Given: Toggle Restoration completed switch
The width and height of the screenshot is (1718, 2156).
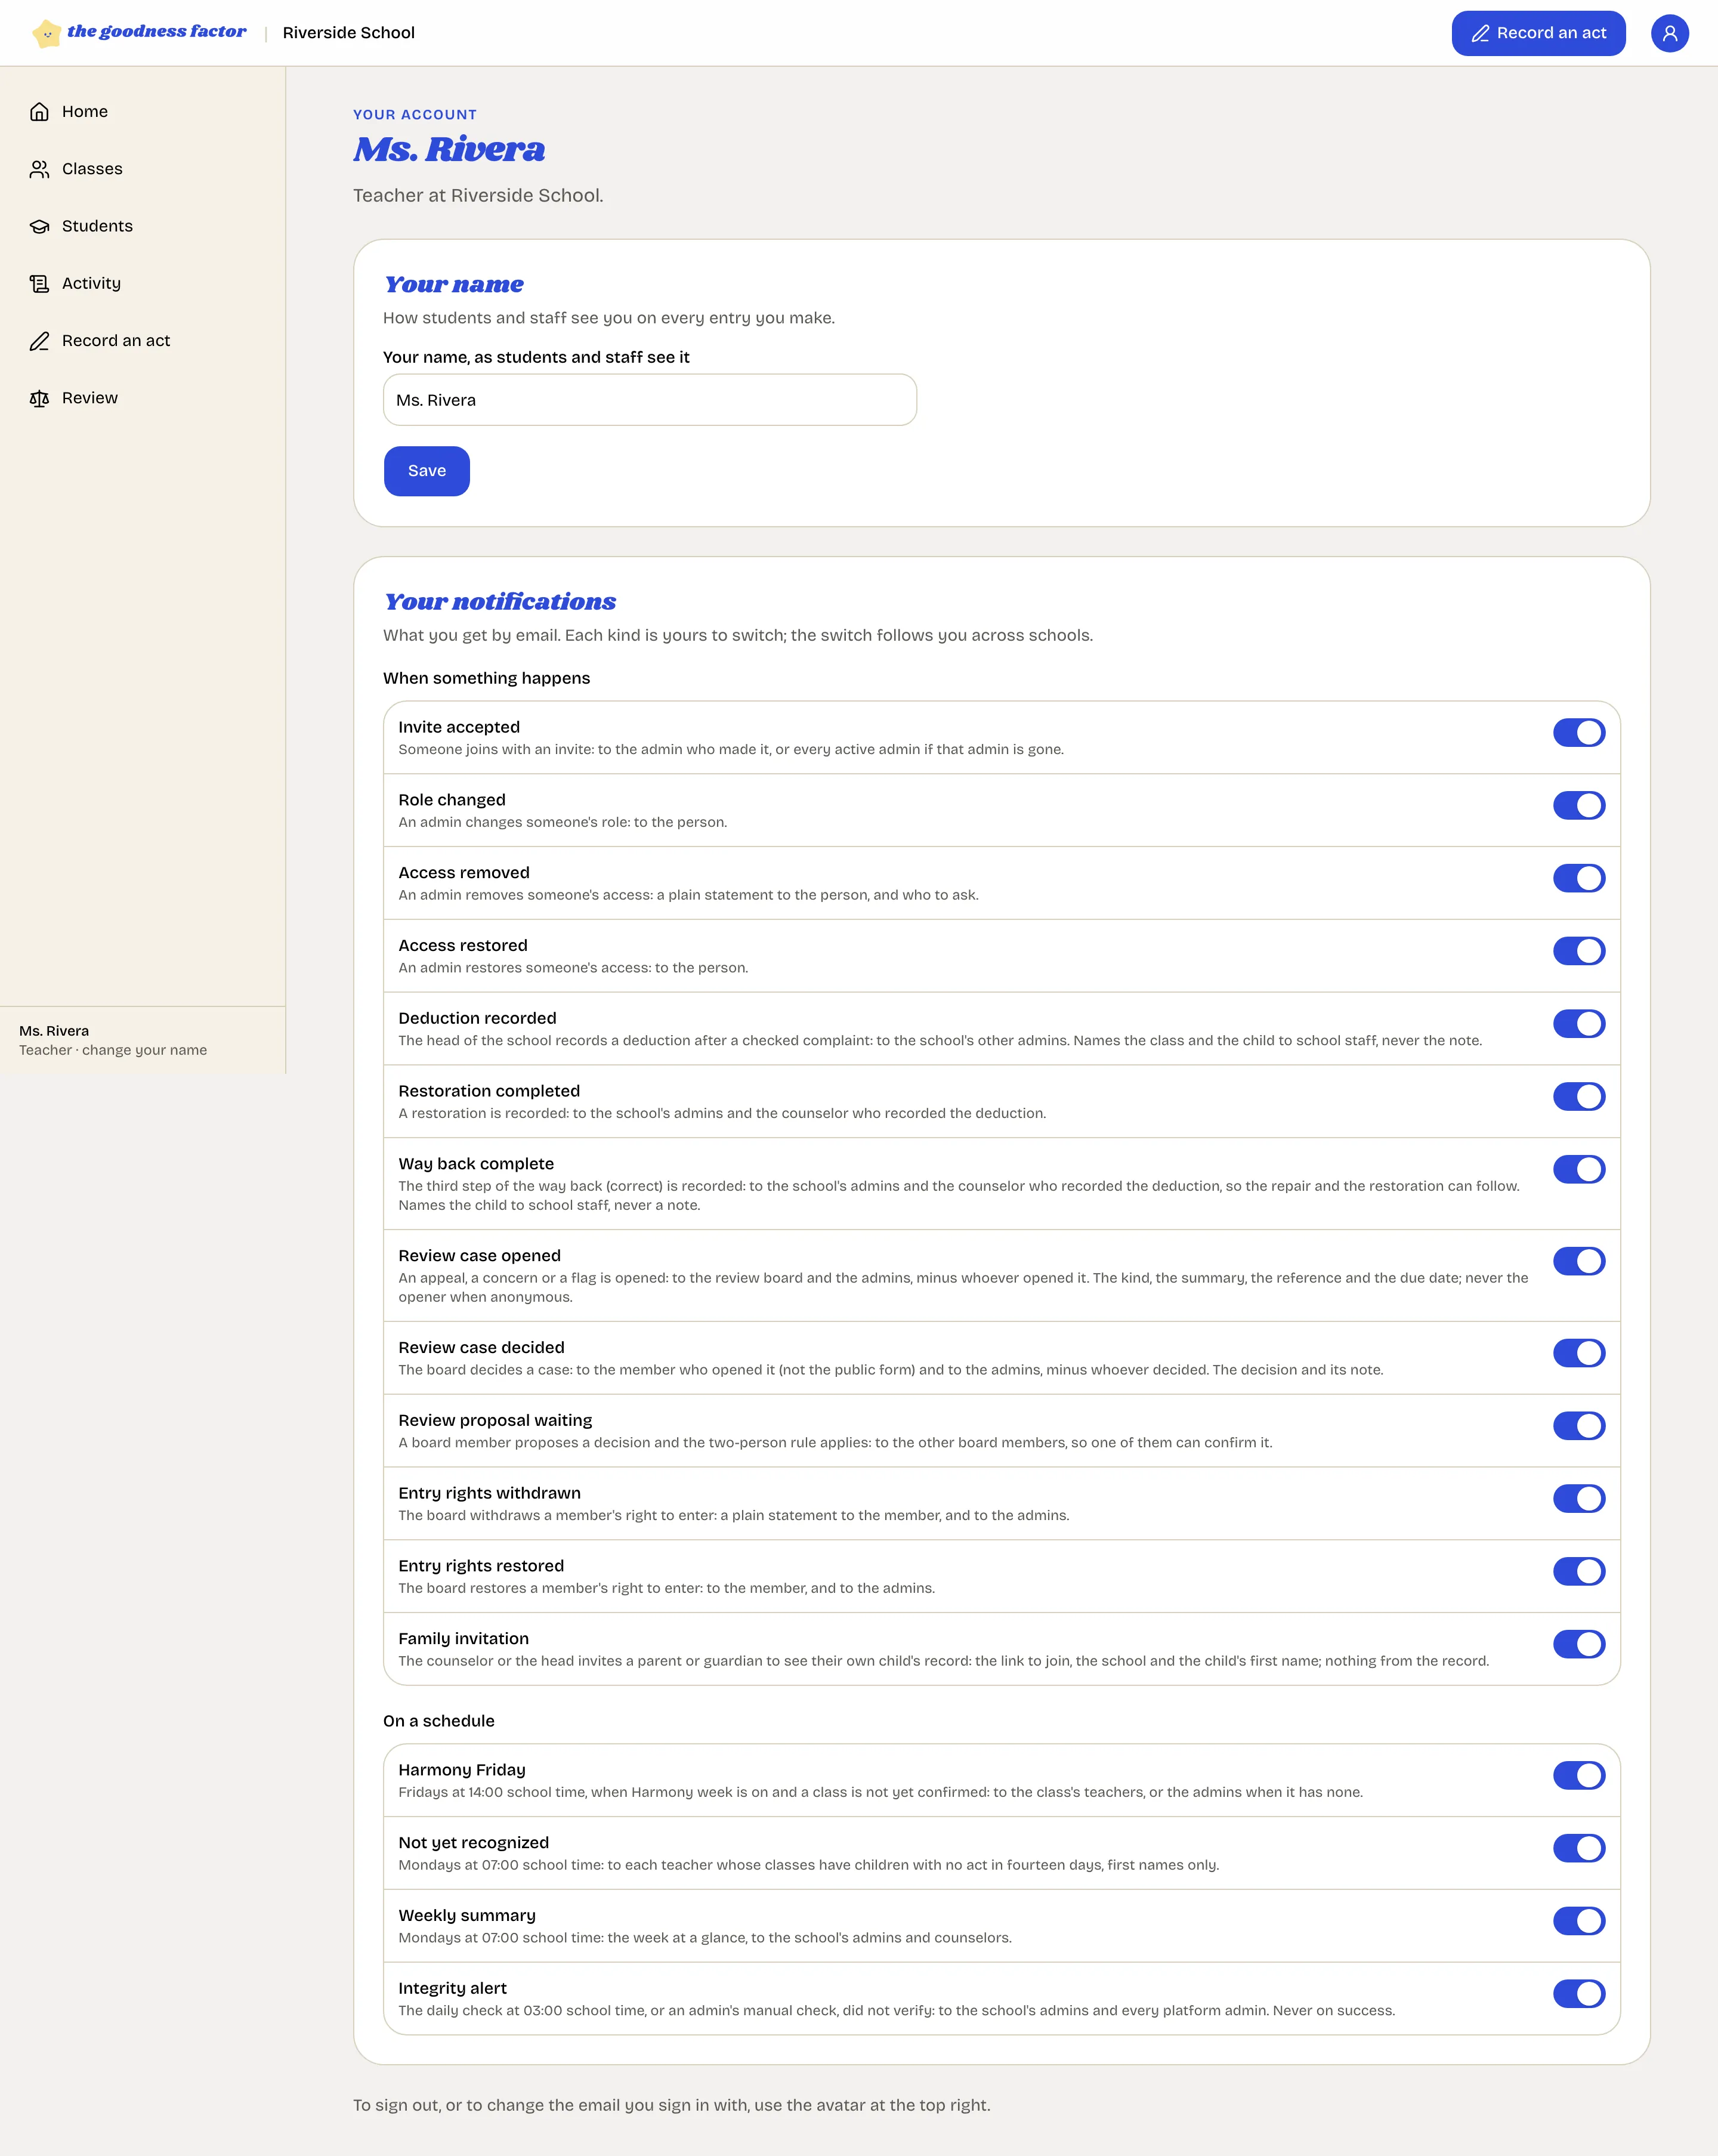Looking at the screenshot, I should 1578,1096.
